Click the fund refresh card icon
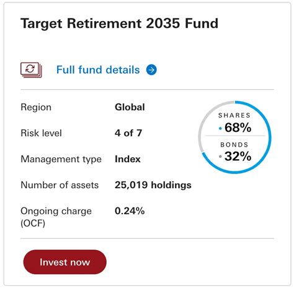Screen dimensions: 294x289 tap(31, 70)
